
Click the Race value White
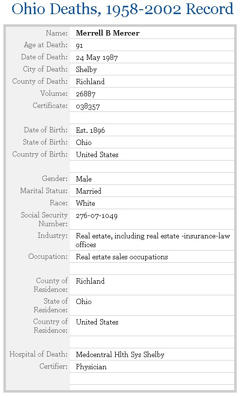pyautogui.click(x=86, y=203)
